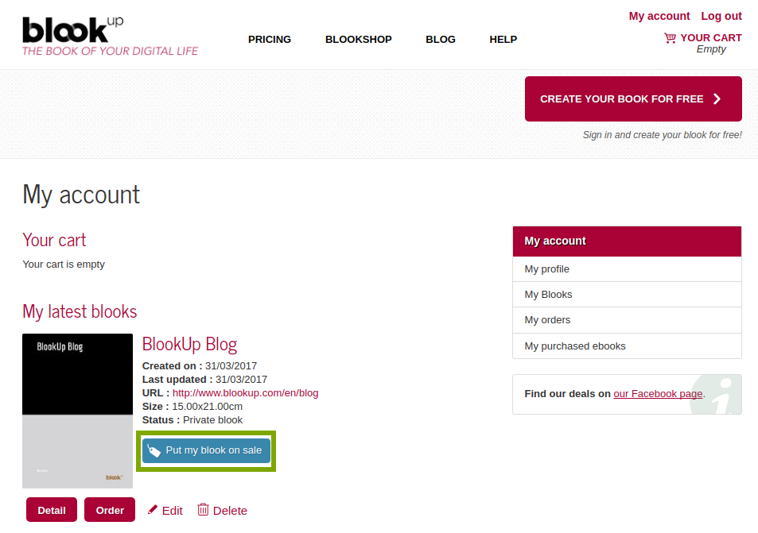Screen dimensions: 758x533
Task: Click the price tag icon on sale button
Action: 154,450
